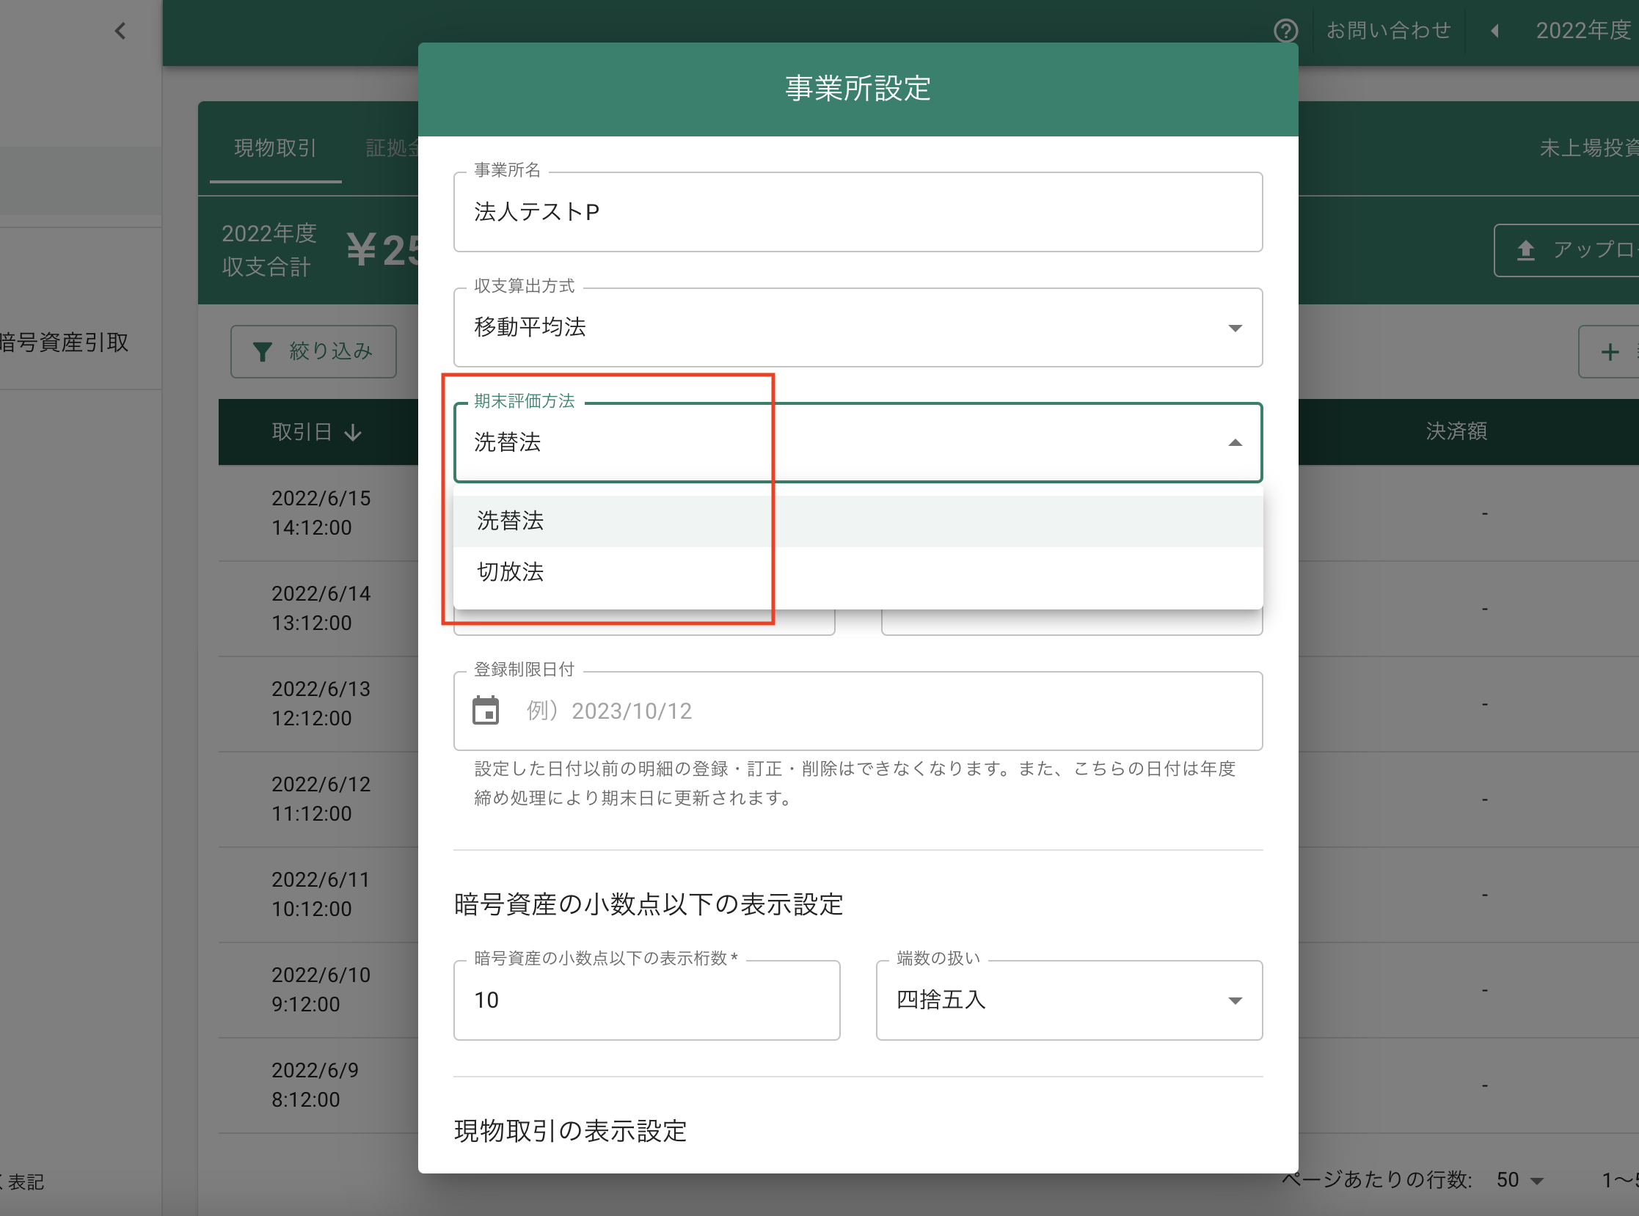Viewport: 1639px width, 1216px height.
Task: Click the 絞り込み filter button
Action: pos(314,352)
